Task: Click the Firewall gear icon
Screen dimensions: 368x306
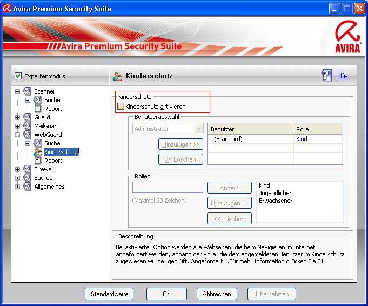Action: click(27, 169)
